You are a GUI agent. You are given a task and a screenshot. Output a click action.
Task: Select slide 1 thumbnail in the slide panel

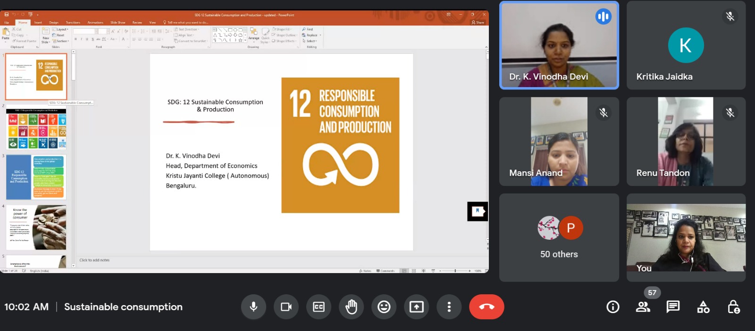pos(36,76)
